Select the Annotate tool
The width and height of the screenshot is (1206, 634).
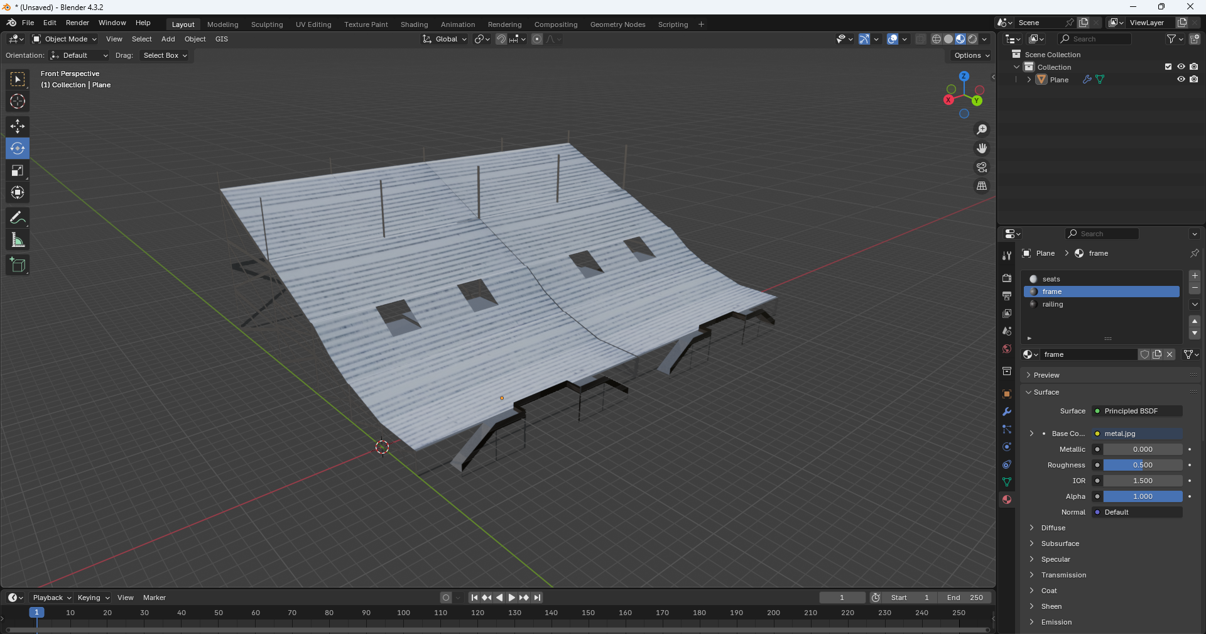click(x=18, y=218)
